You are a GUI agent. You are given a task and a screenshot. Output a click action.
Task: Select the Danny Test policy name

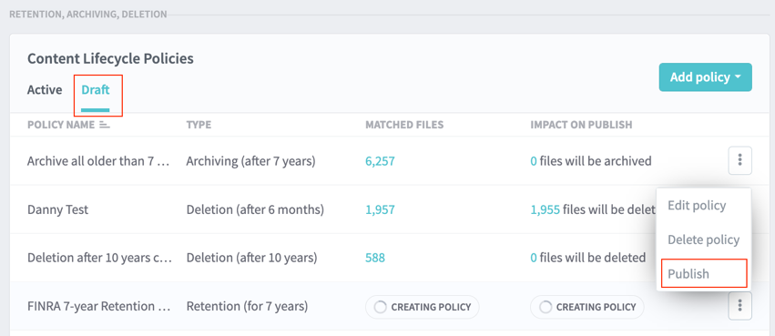[x=57, y=209]
